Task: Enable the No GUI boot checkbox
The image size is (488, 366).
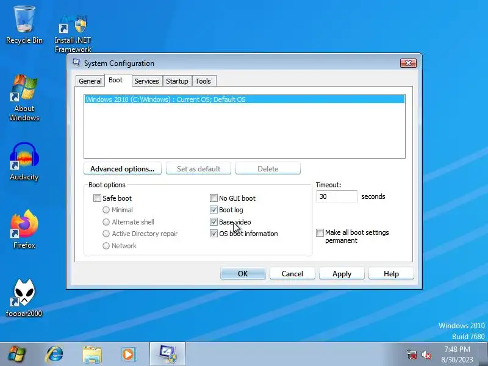Action: [213, 198]
